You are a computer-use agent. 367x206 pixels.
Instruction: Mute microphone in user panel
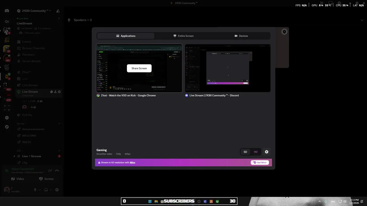[x=35, y=190]
